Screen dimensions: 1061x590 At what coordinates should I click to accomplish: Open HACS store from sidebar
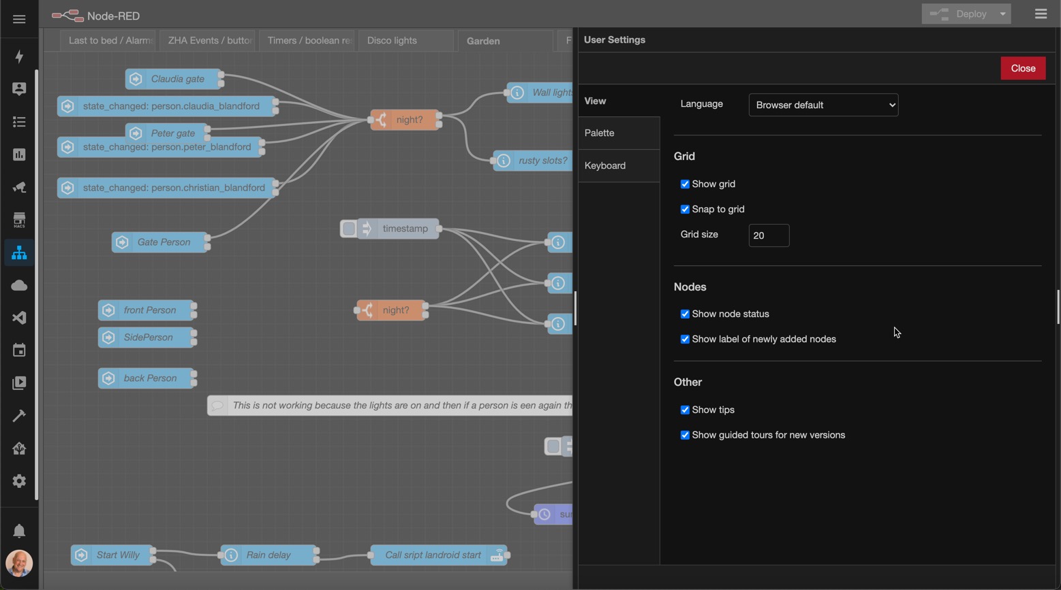coord(19,220)
